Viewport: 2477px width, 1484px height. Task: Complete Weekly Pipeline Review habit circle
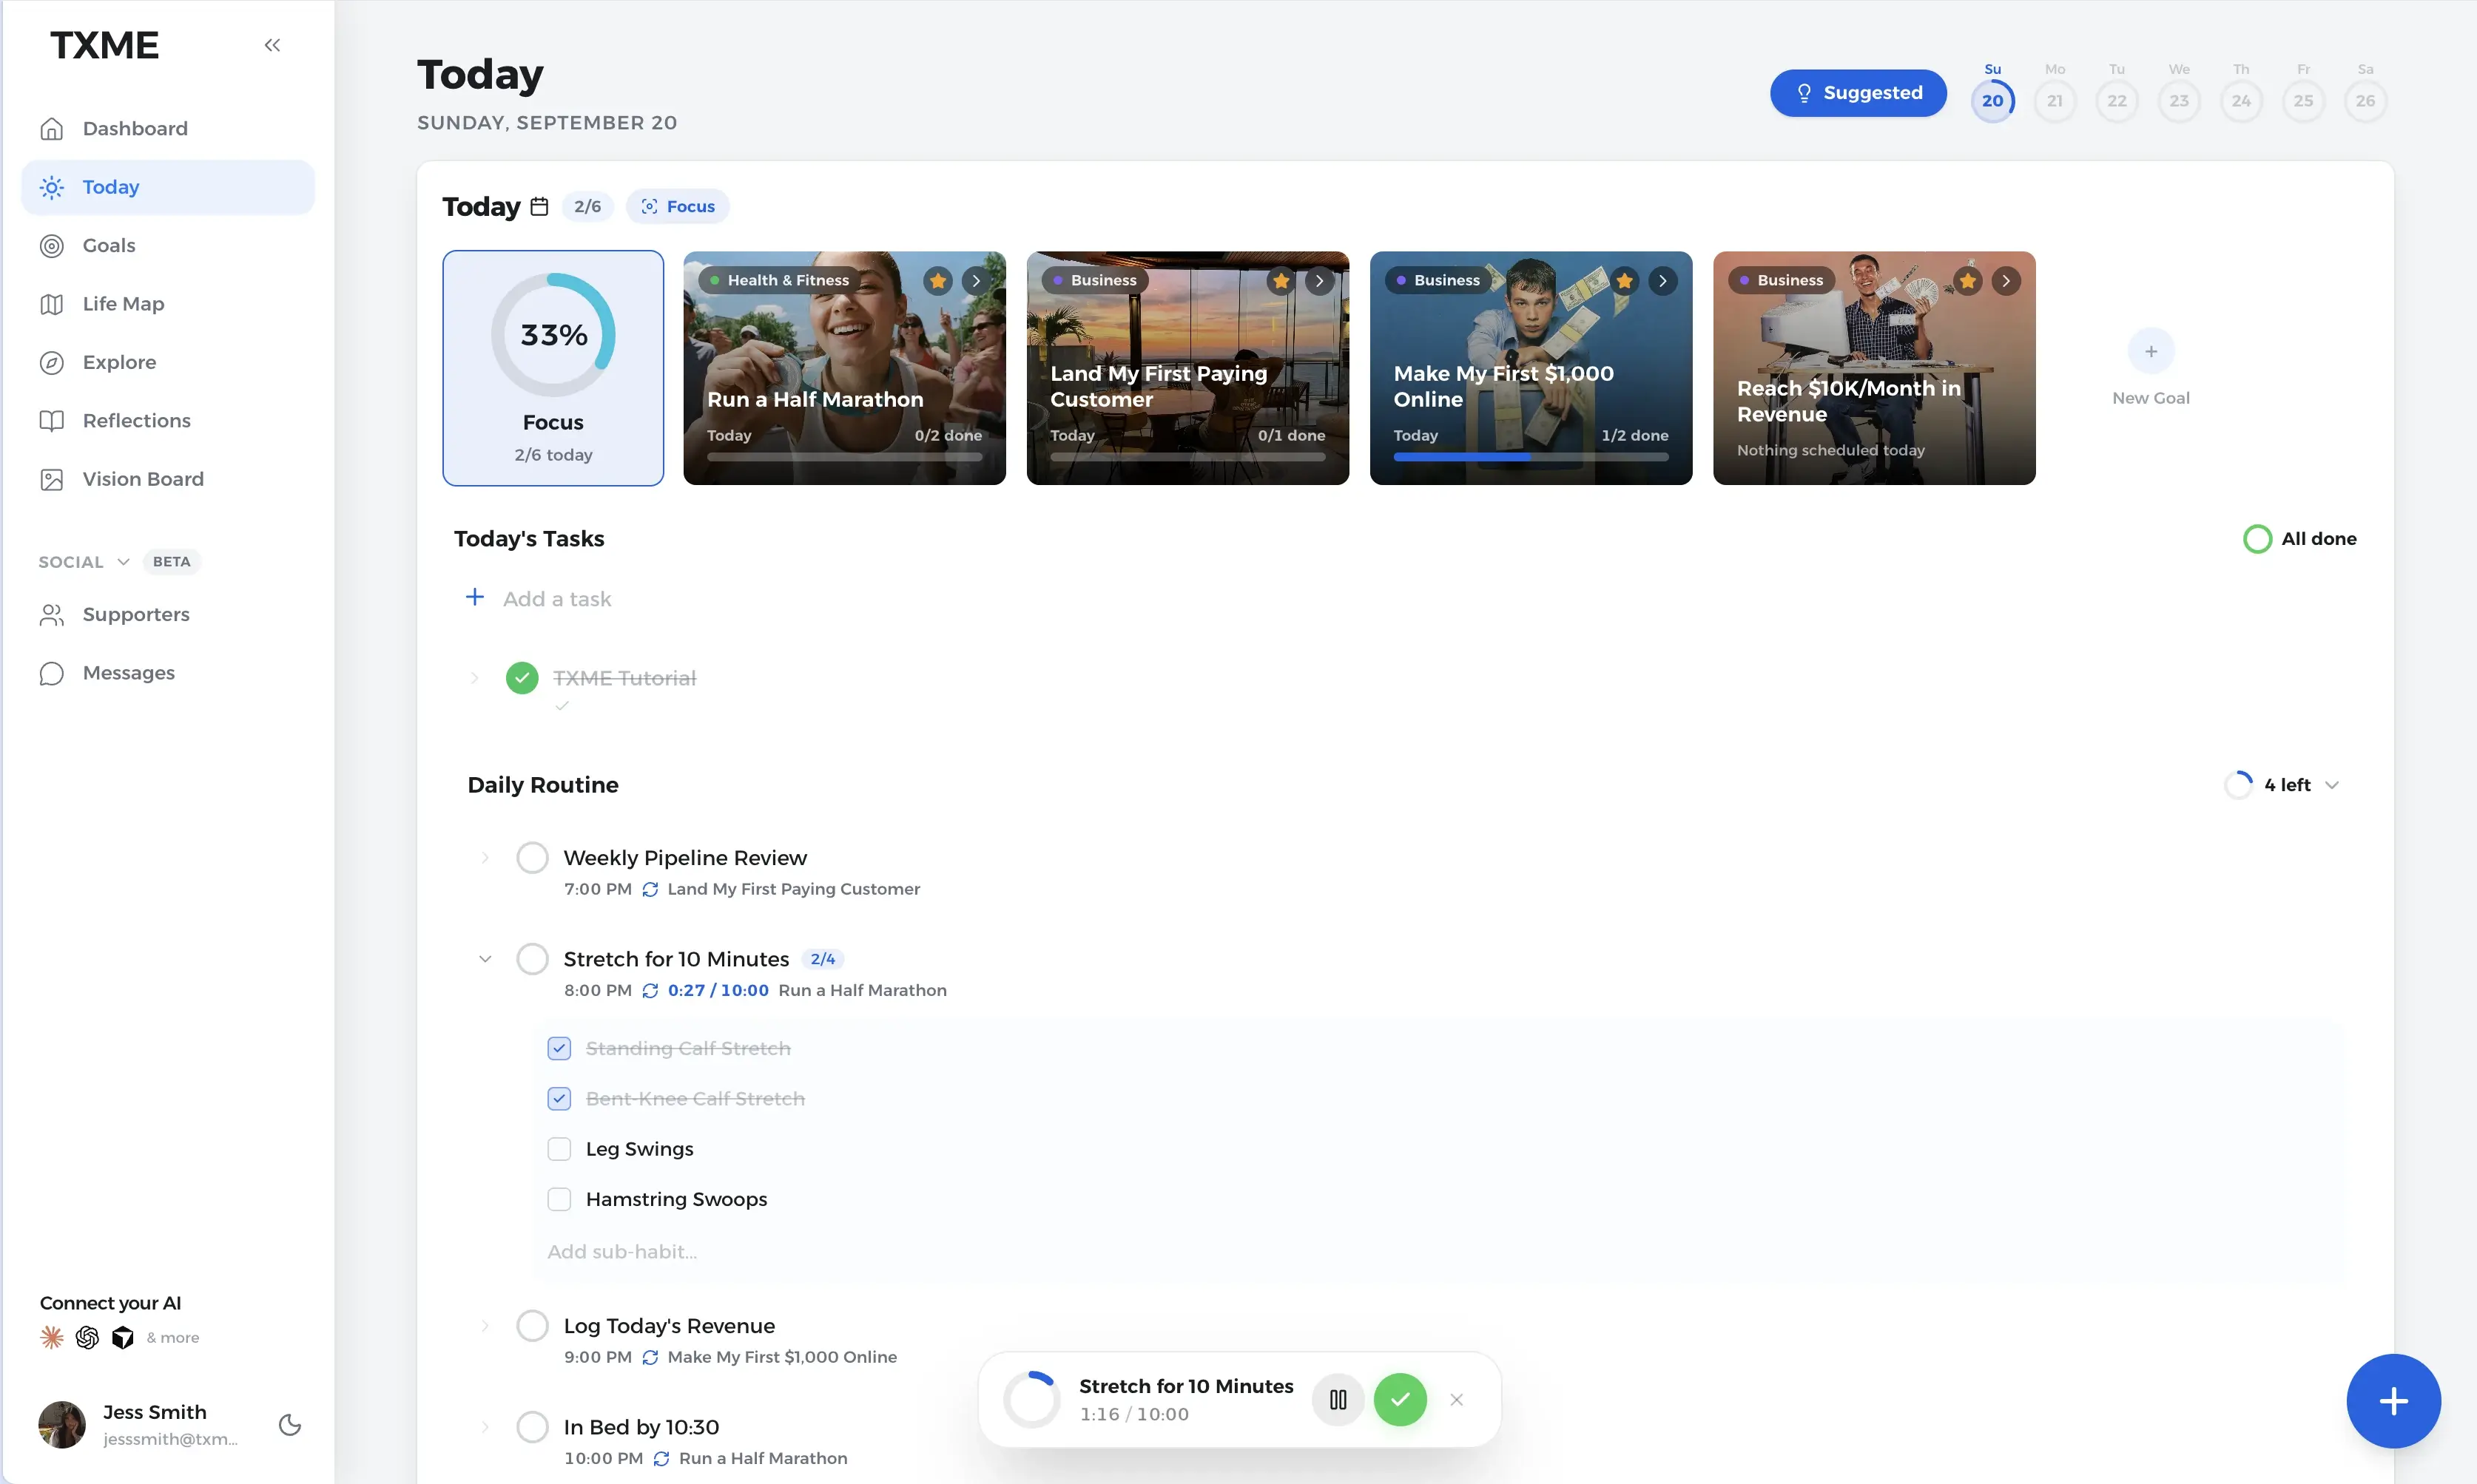click(532, 857)
